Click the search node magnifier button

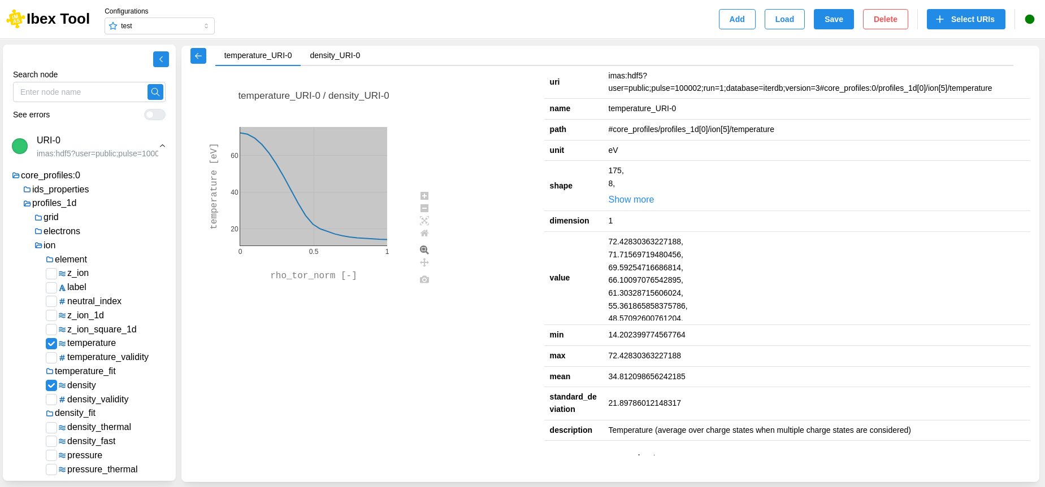point(155,92)
